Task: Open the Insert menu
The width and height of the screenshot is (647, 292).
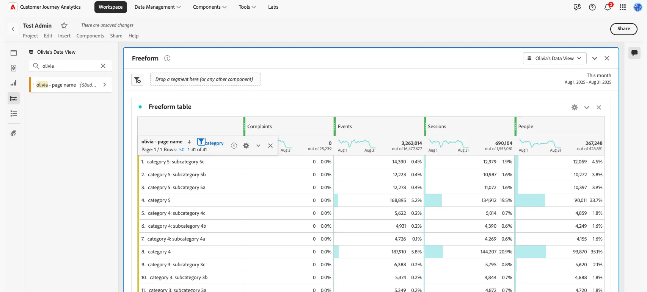Action: point(64,36)
